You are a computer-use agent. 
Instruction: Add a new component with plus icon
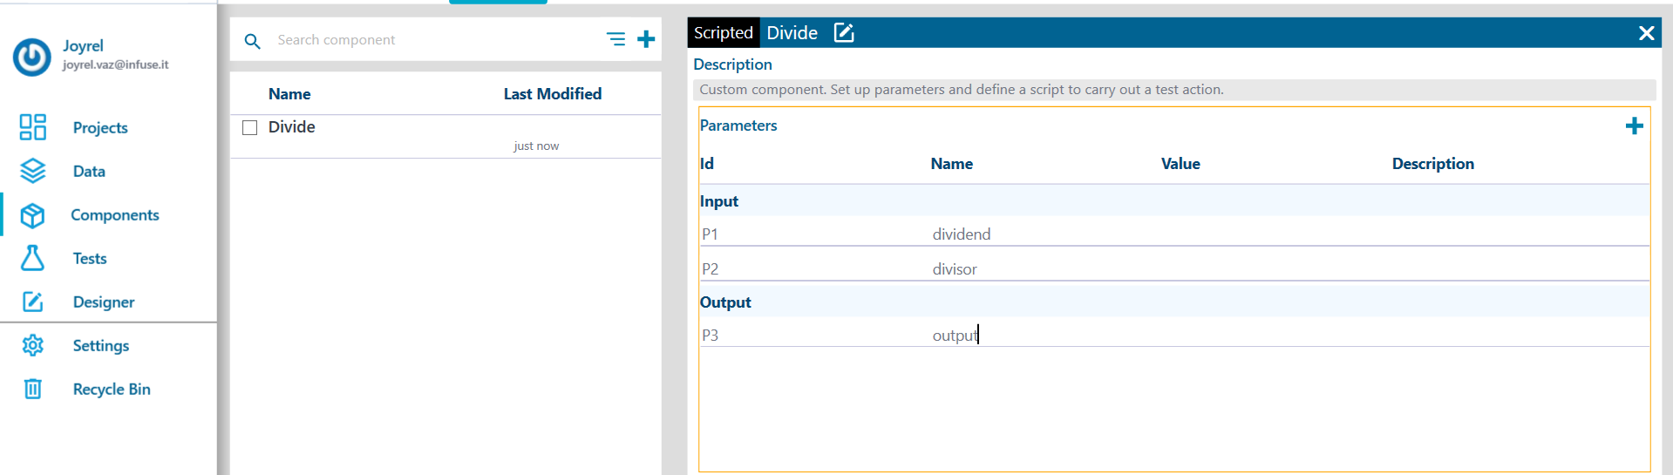tap(646, 39)
